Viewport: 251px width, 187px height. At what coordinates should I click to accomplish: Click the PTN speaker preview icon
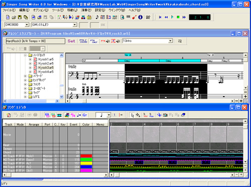click(105, 41)
